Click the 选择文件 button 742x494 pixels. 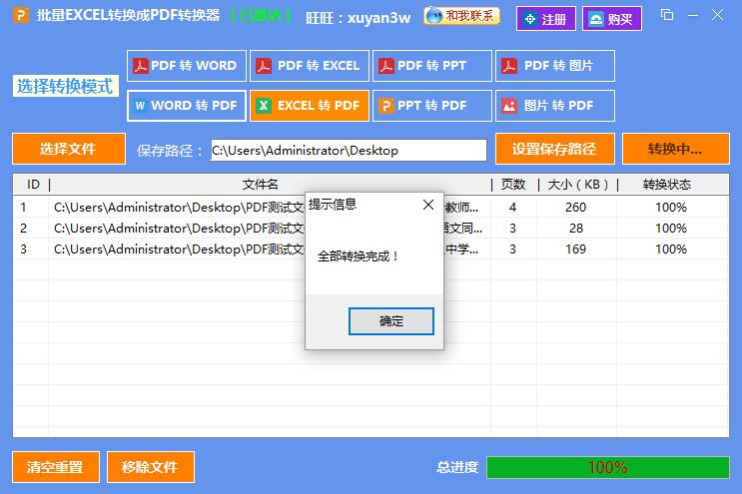point(68,149)
